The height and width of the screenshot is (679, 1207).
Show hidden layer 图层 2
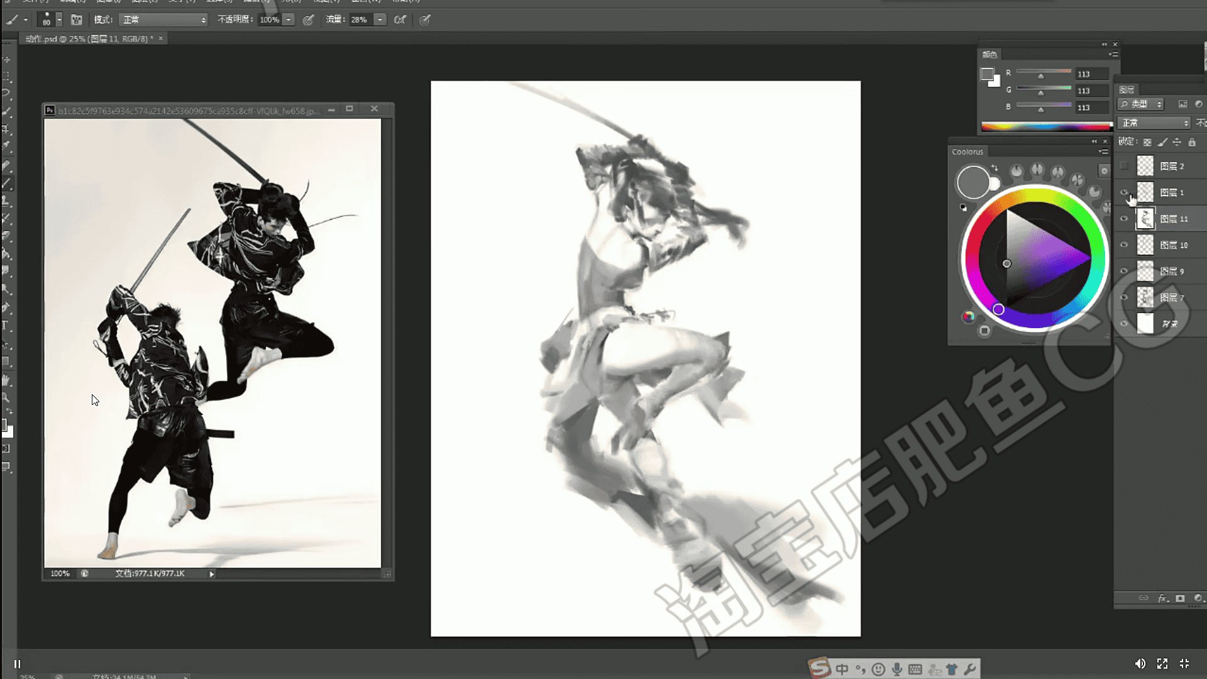point(1124,166)
